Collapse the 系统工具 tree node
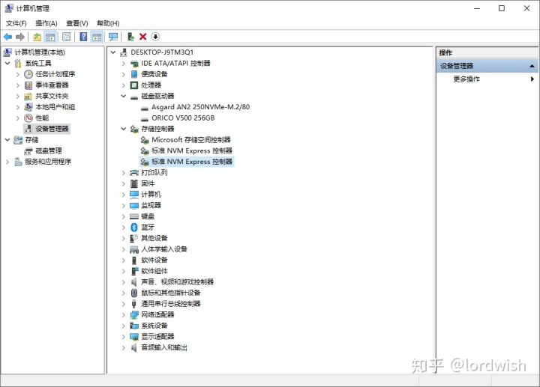Viewport: 540px width, 387px height. tap(7, 63)
